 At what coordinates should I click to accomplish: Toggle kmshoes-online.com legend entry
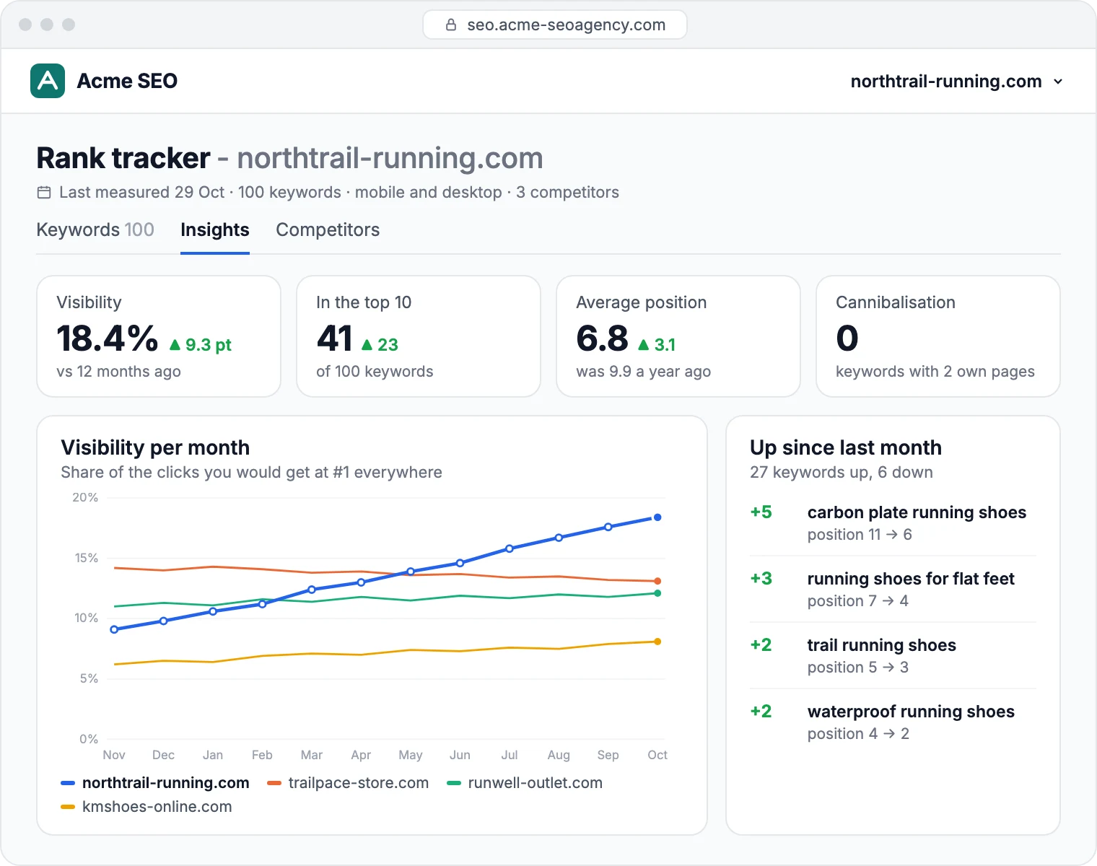tap(147, 807)
